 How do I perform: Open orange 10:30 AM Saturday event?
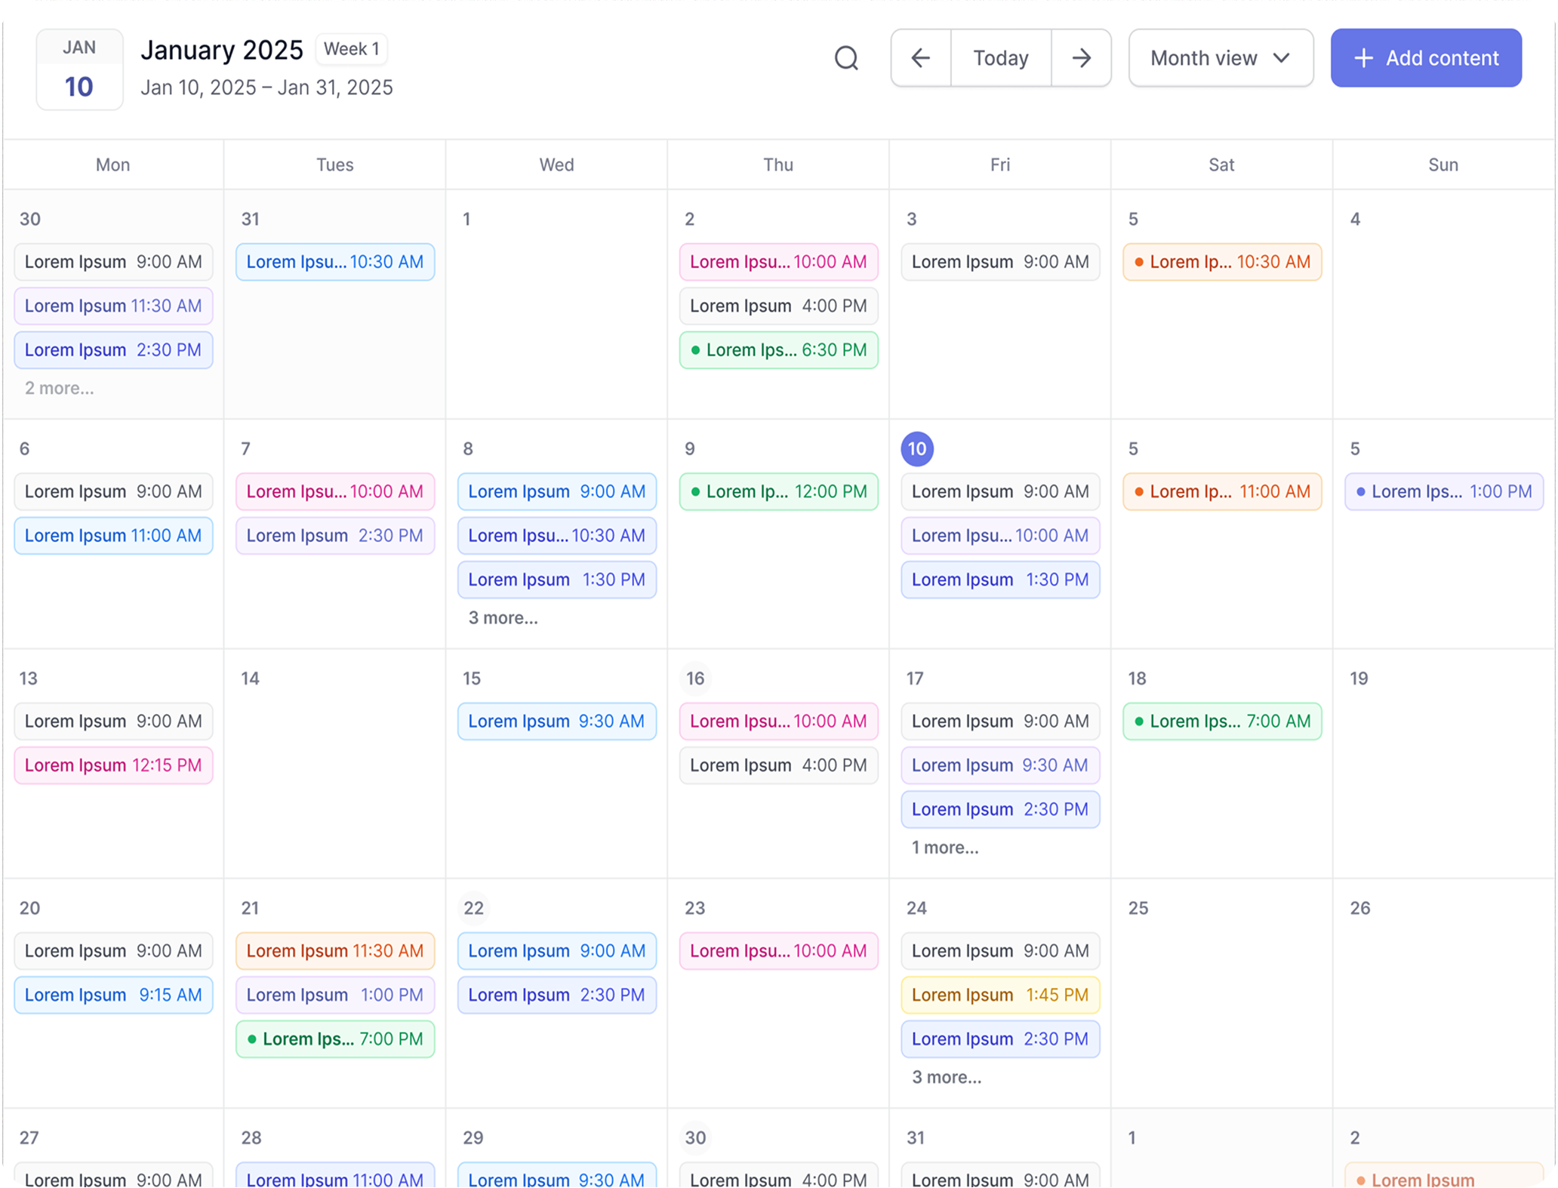click(x=1221, y=262)
